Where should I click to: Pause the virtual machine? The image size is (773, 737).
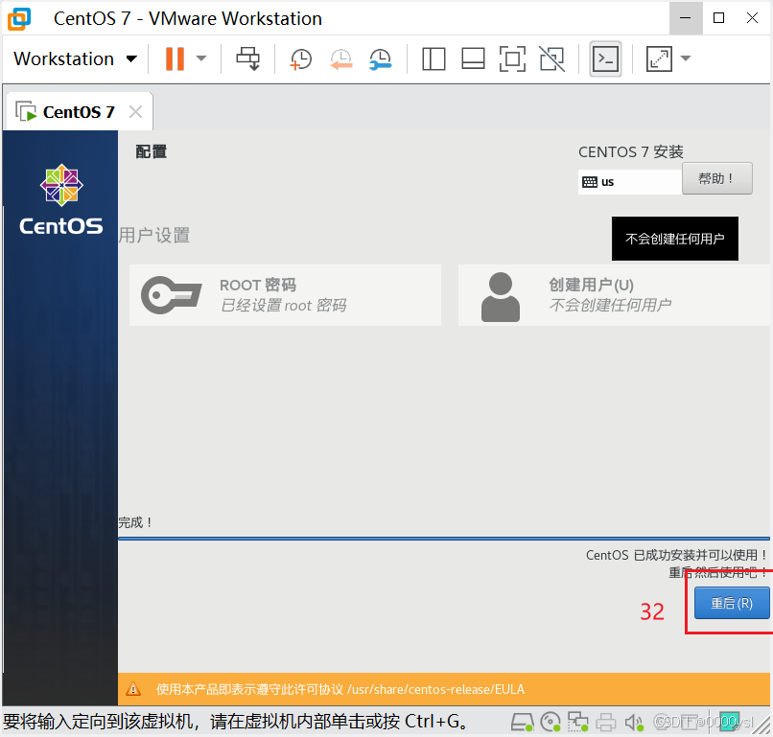[x=175, y=58]
